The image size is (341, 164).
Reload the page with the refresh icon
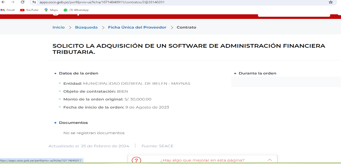pyautogui.click(x=22, y=2)
